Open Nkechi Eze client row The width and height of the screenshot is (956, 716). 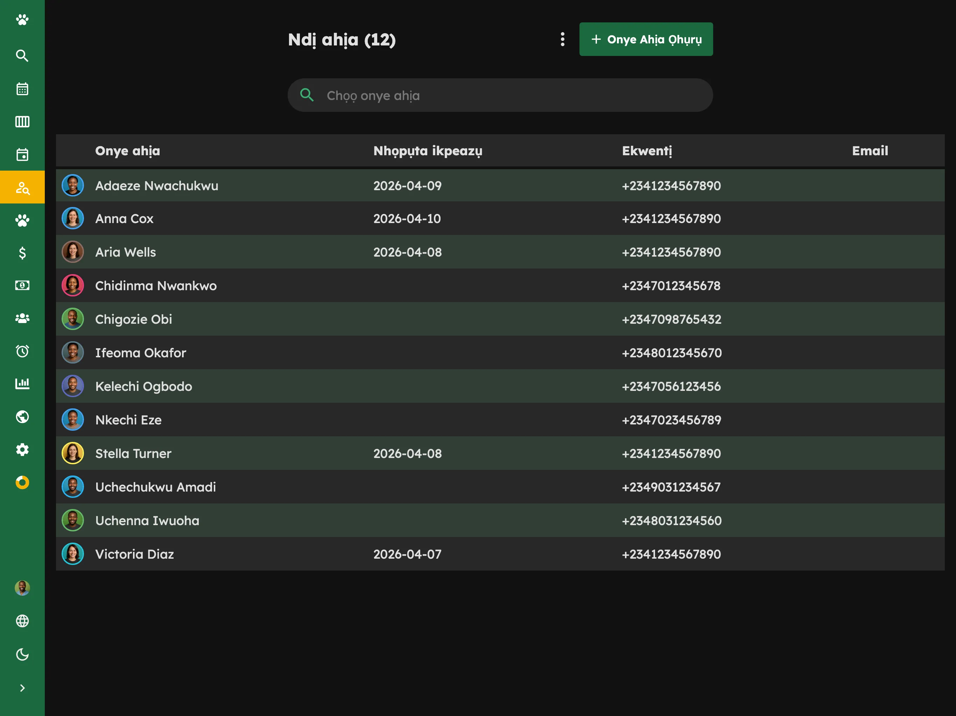500,420
